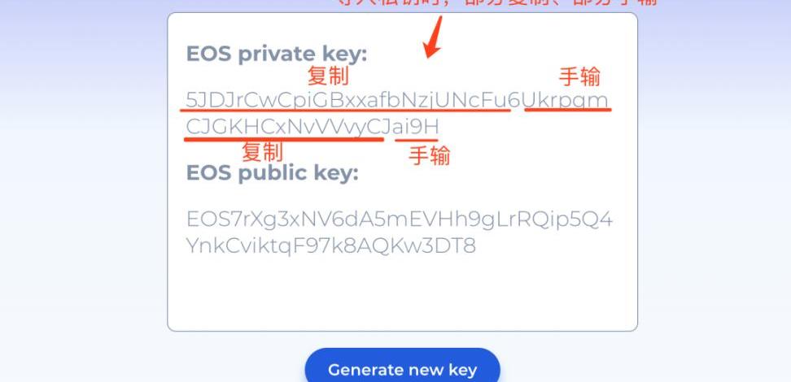Click the long red underline beneath 5JDJrCwCpiGBxxafbNzjUNcFu6
Image resolution: width=791 pixels, height=382 pixels.
[346, 110]
